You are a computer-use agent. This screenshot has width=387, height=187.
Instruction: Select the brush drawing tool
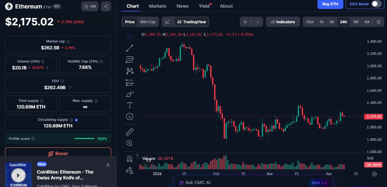coord(129,94)
